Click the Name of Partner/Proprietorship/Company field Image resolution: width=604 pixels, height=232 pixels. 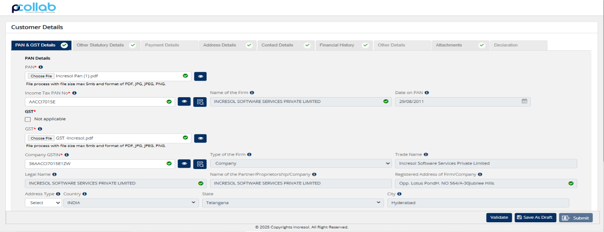pos(301,183)
